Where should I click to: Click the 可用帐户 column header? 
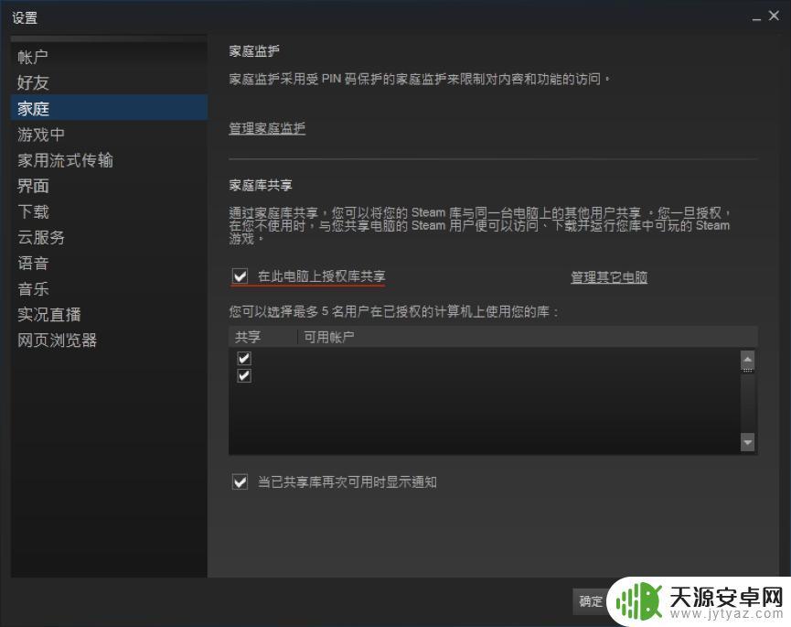528,337
